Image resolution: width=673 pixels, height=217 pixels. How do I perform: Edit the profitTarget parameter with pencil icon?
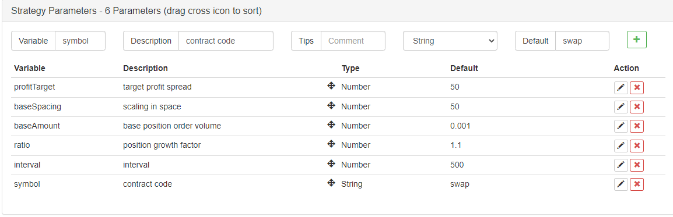[x=621, y=88]
